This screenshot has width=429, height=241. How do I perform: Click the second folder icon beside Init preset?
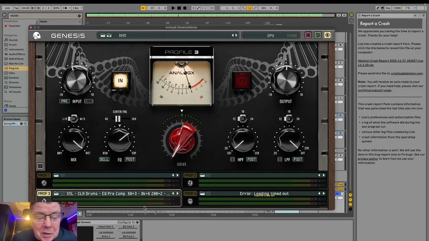tap(109, 35)
